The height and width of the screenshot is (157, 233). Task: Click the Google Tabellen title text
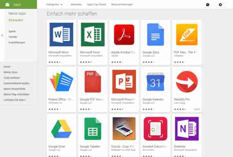pos(90,146)
